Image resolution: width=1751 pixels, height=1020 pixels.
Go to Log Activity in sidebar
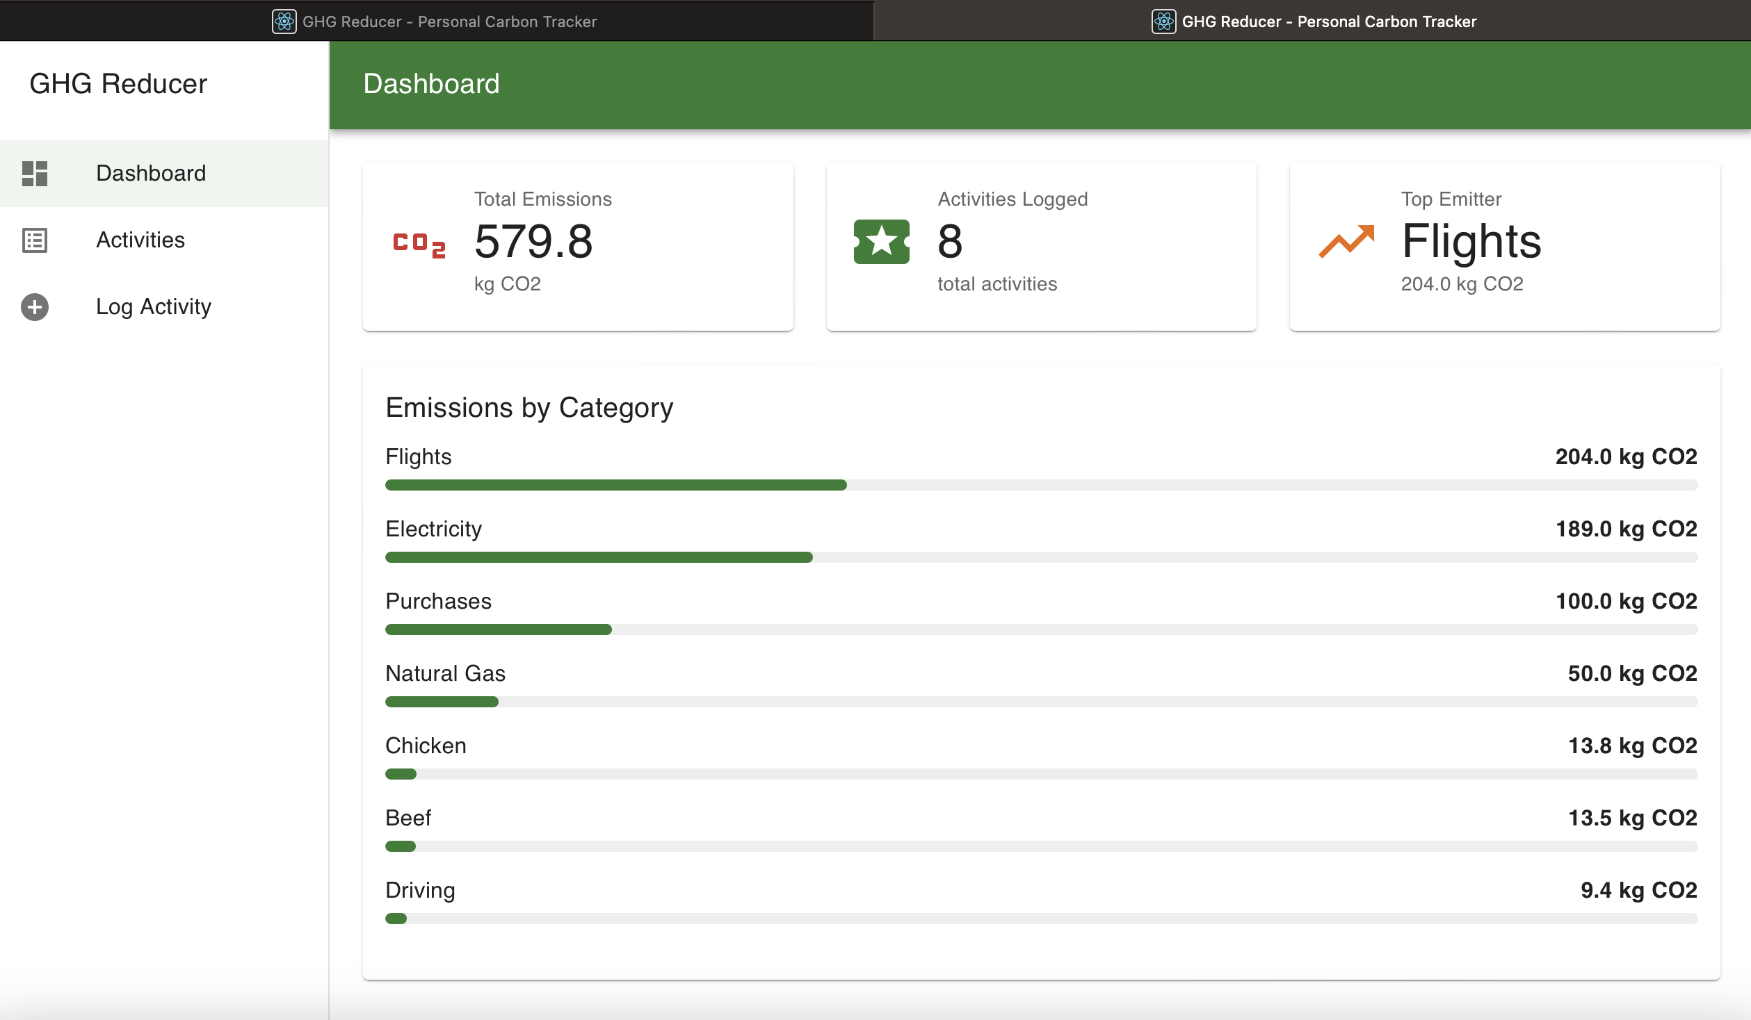point(153,307)
